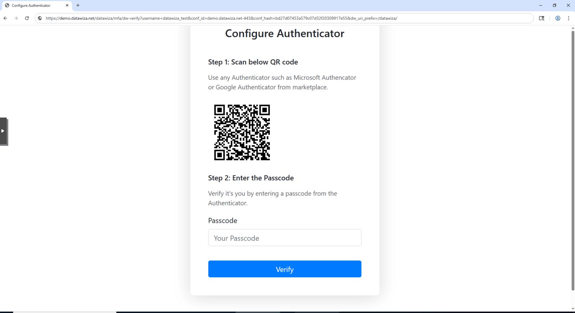Minimize the browser window
Image resolution: width=575 pixels, height=313 pixels.
pos(540,5)
